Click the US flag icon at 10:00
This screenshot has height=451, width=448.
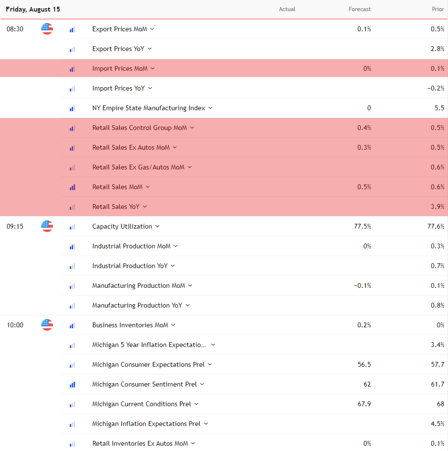[x=47, y=325]
